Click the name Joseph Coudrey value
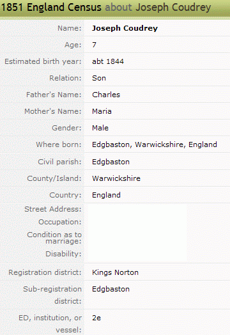The image size is (230, 335). pos(125,28)
